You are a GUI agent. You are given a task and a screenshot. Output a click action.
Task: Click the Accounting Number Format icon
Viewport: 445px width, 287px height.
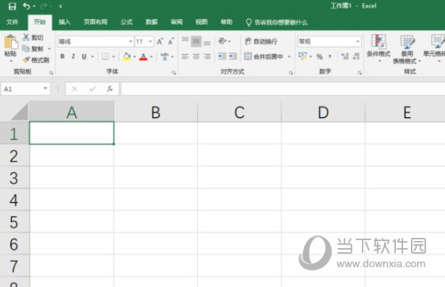(302, 56)
